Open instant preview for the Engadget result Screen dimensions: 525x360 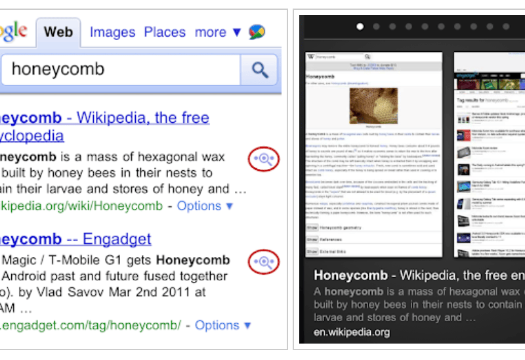(264, 262)
